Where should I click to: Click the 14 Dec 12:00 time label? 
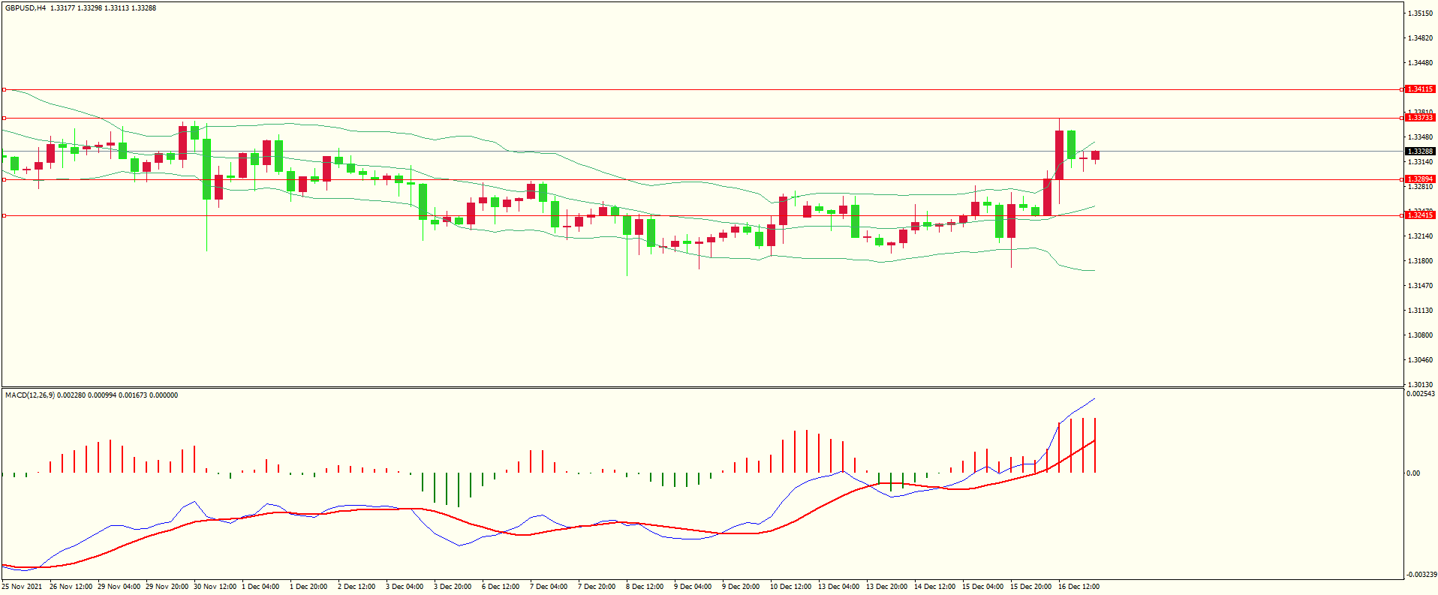934,587
